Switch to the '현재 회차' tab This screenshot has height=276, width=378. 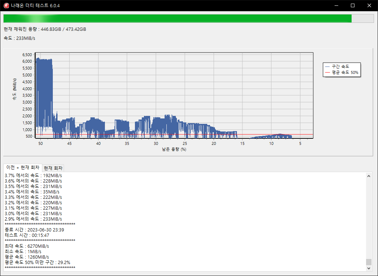click(53, 168)
